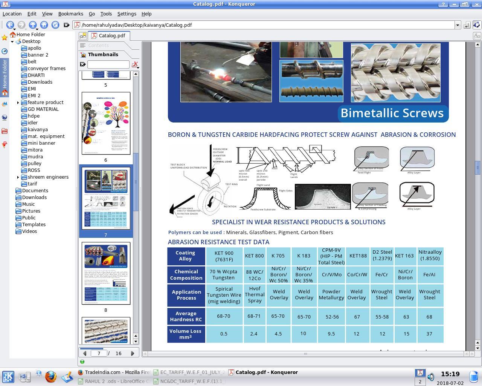Open the Edit menu
The image size is (482, 386).
[32, 14]
